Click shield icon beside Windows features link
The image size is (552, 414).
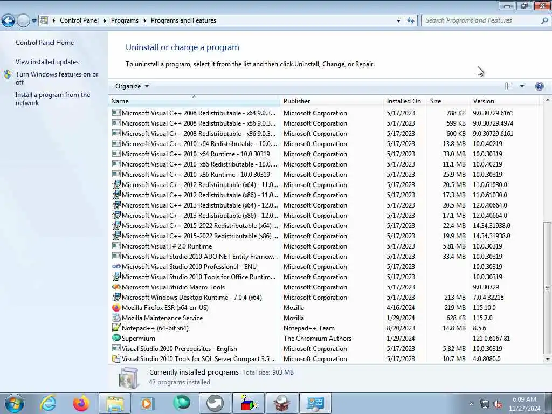point(8,74)
